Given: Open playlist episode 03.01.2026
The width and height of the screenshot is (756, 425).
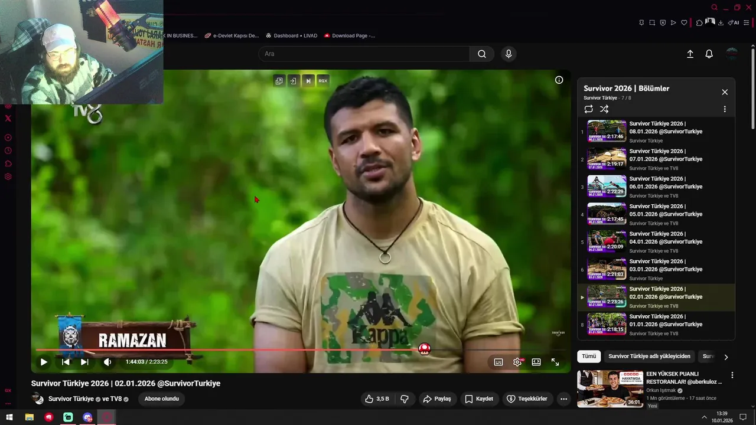Looking at the screenshot, I should [656, 269].
